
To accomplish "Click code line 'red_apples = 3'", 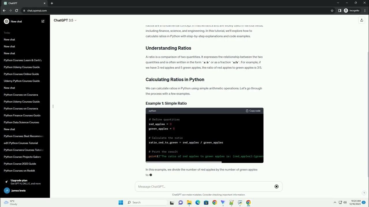I will click(x=160, y=124).
